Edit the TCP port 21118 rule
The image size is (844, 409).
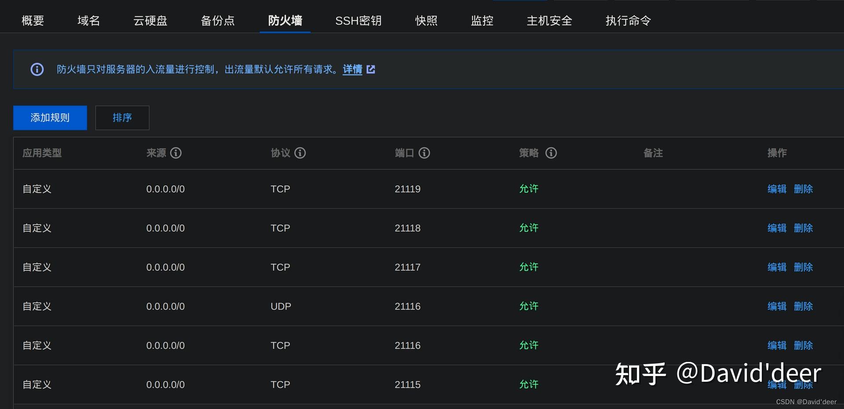point(777,228)
